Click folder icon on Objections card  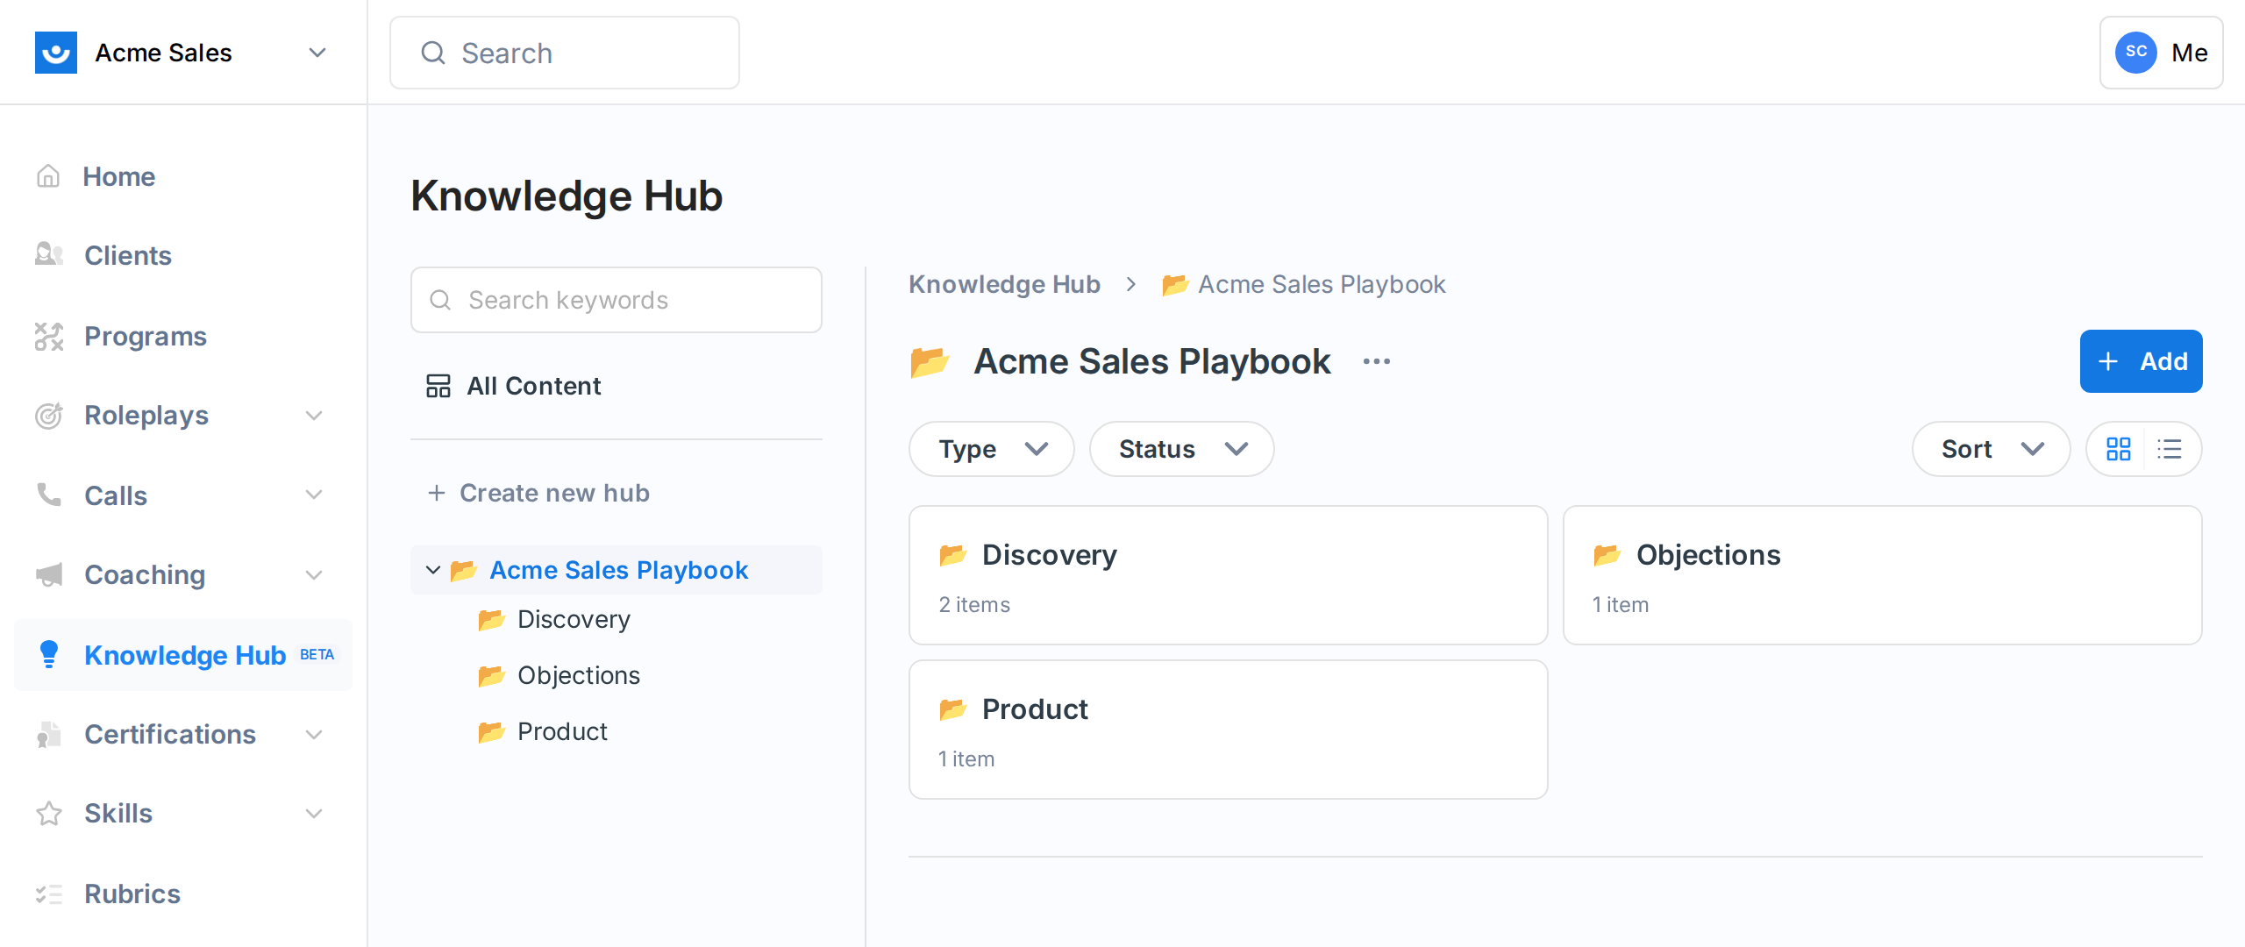coord(1607,555)
